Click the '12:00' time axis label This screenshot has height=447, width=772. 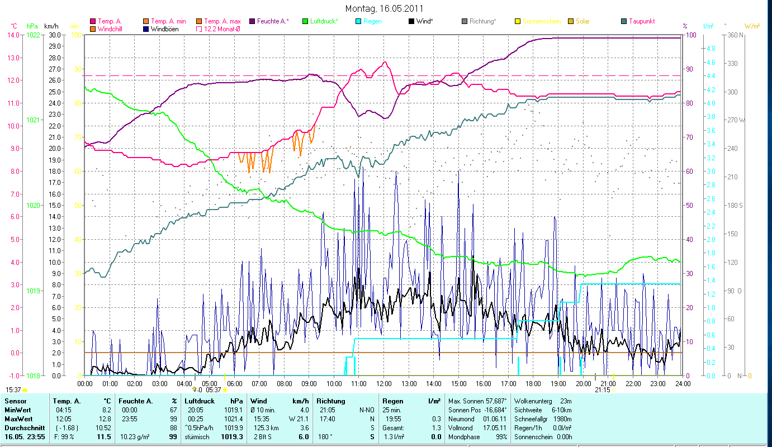(383, 383)
